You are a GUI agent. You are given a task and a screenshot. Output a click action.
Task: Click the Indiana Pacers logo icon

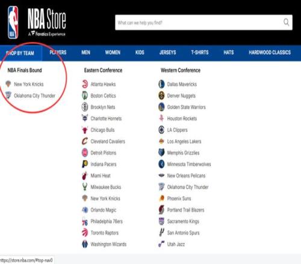[85, 164]
